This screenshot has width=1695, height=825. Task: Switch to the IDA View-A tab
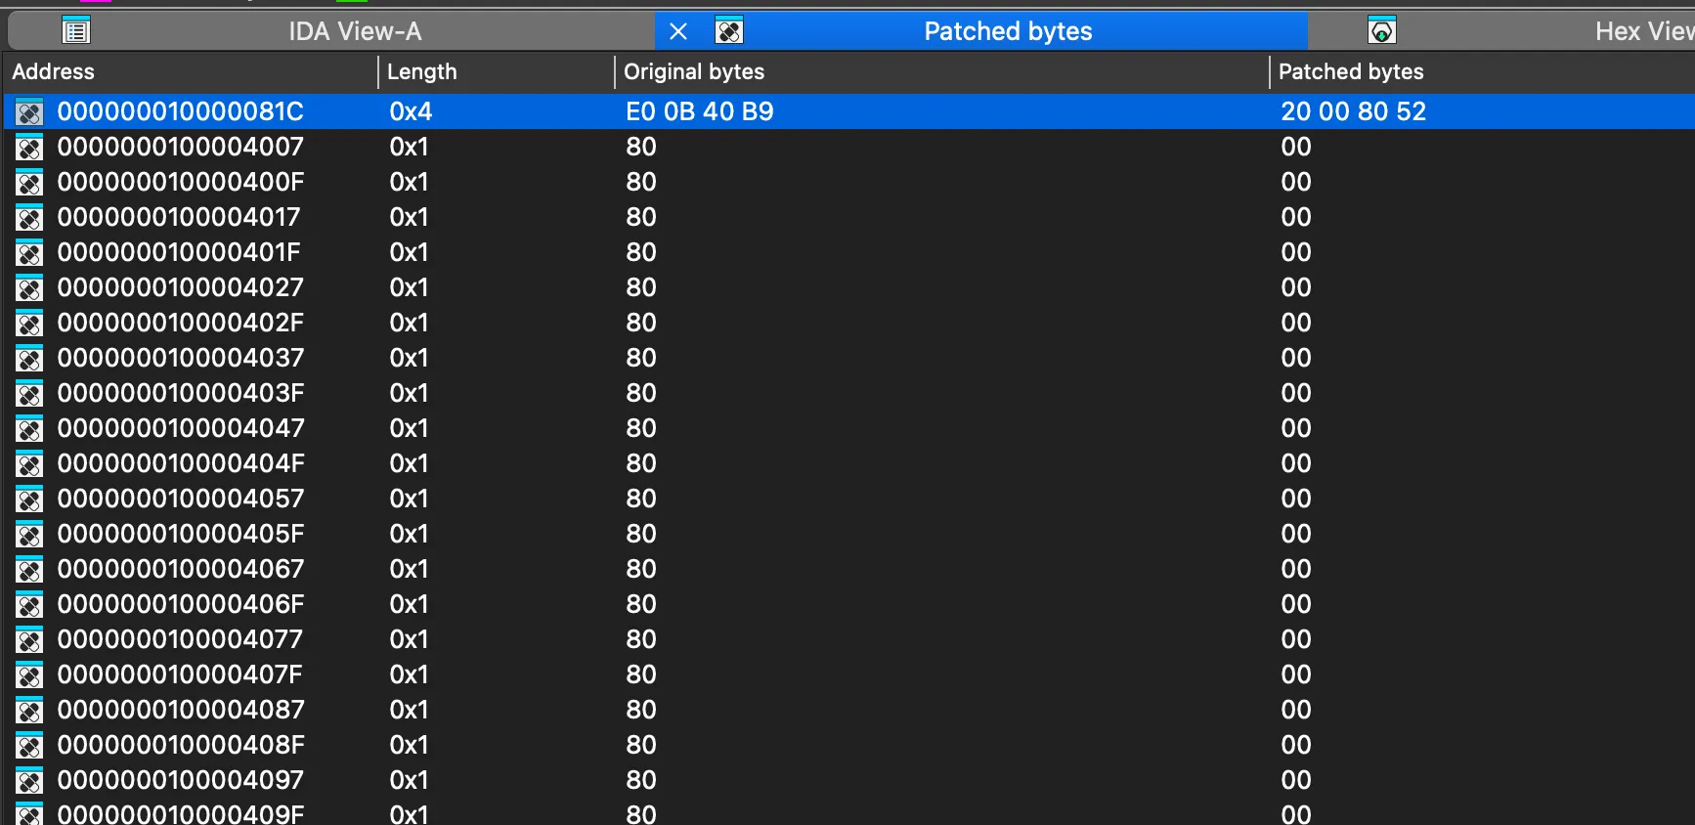(354, 31)
